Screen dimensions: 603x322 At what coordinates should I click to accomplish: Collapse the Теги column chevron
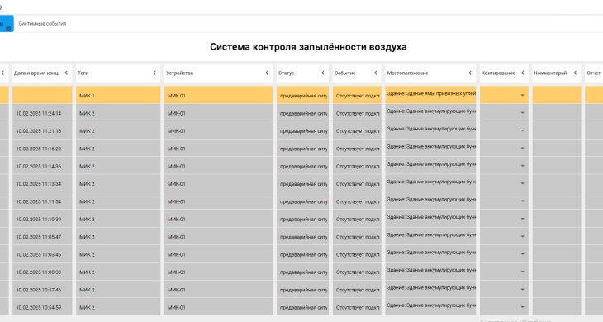click(154, 73)
